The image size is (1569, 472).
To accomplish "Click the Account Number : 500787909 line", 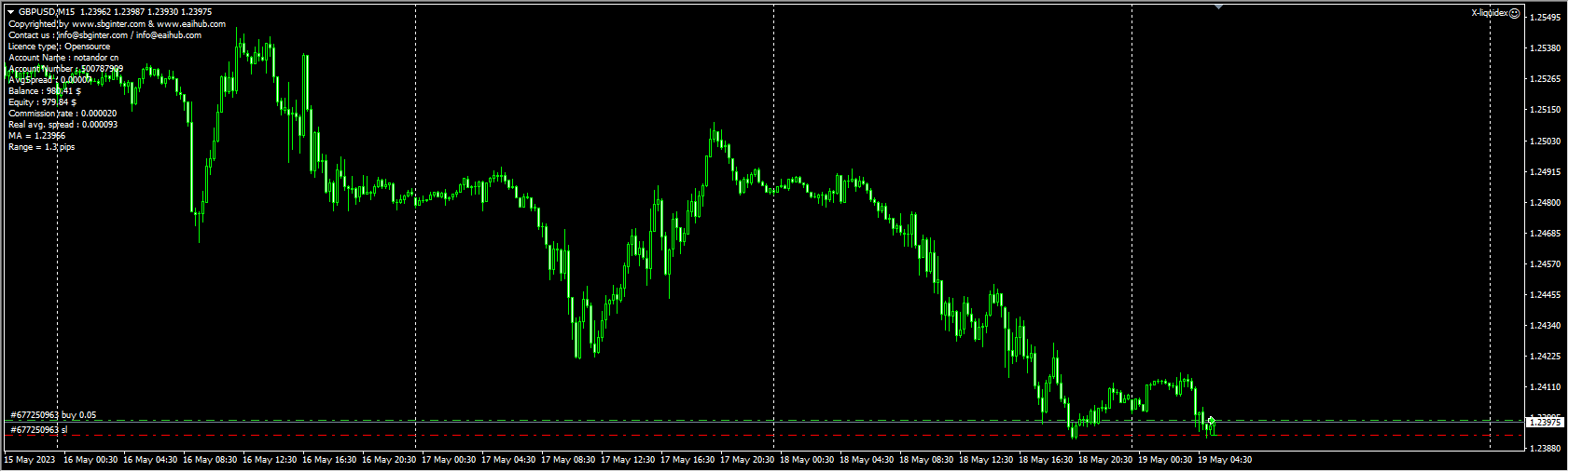I will pyautogui.click(x=65, y=69).
